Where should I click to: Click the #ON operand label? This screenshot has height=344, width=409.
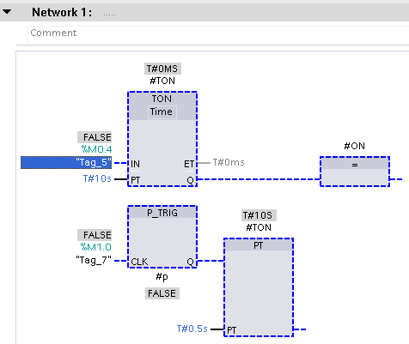coord(354,146)
